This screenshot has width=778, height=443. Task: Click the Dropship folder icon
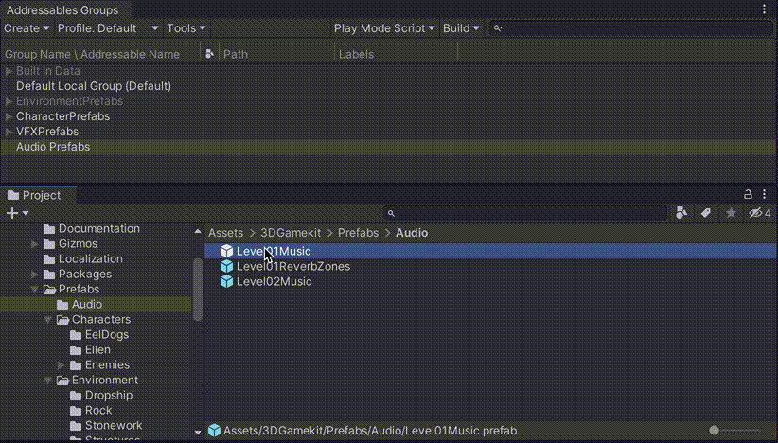pyautogui.click(x=76, y=396)
